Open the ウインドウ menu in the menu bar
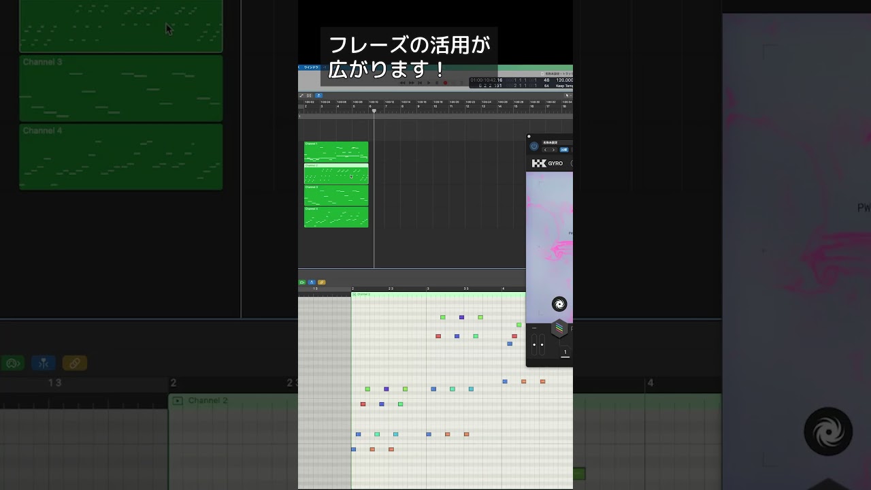Image resolution: width=871 pixels, height=490 pixels. point(310,67)
